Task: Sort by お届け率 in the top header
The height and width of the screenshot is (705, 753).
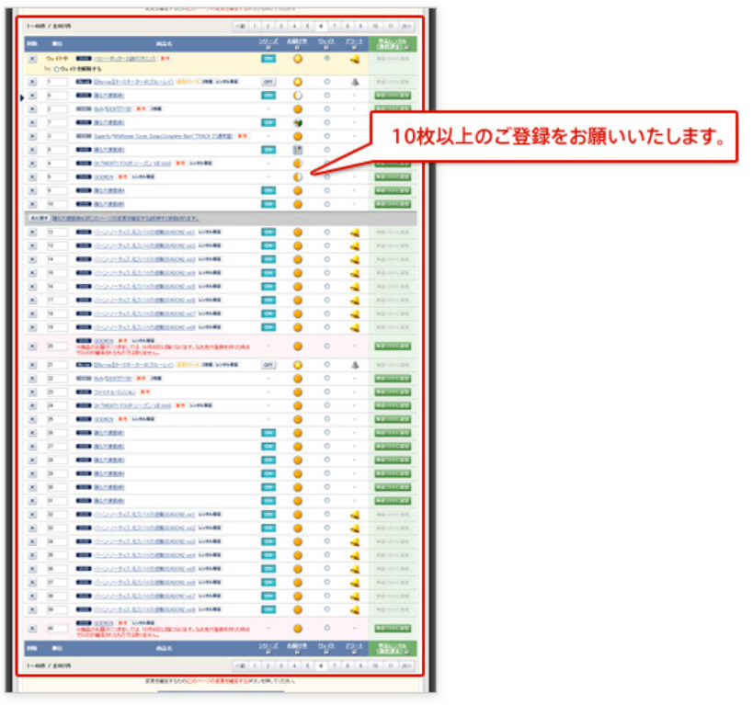Action: click(x=297, y=43)
